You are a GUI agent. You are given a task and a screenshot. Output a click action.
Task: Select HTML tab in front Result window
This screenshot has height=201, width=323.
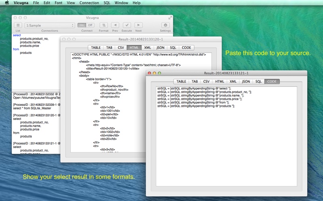coord(220,82)
